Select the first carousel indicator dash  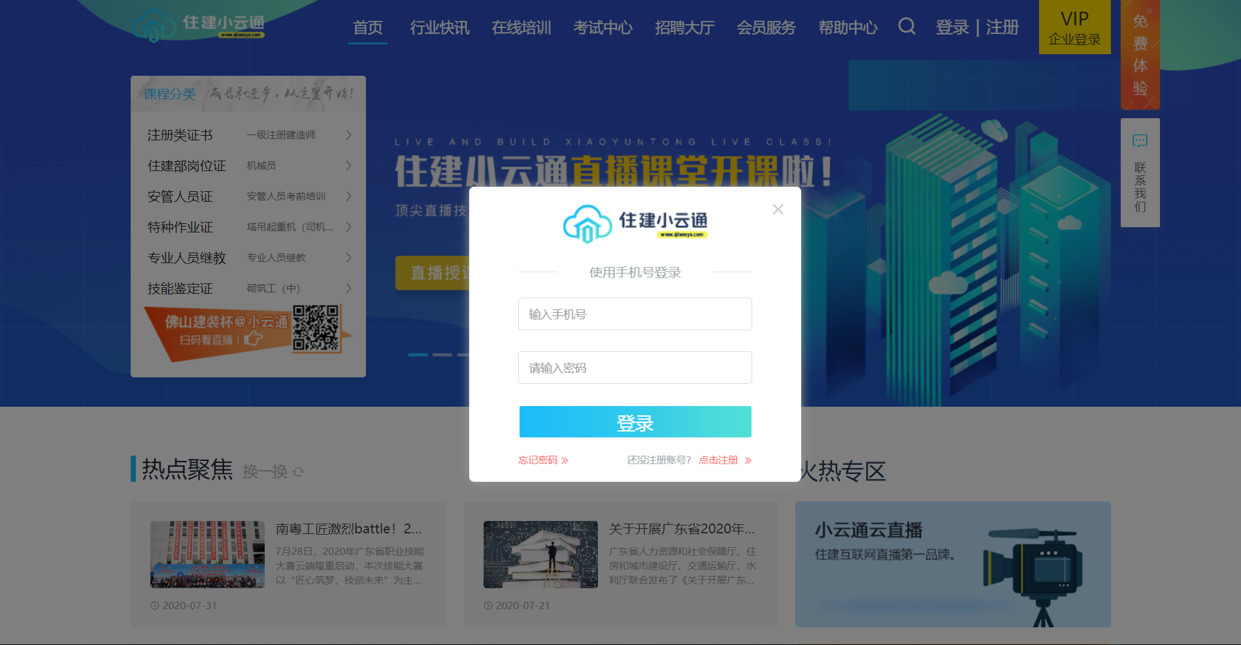pyautogui.click(x=418, y=354)
